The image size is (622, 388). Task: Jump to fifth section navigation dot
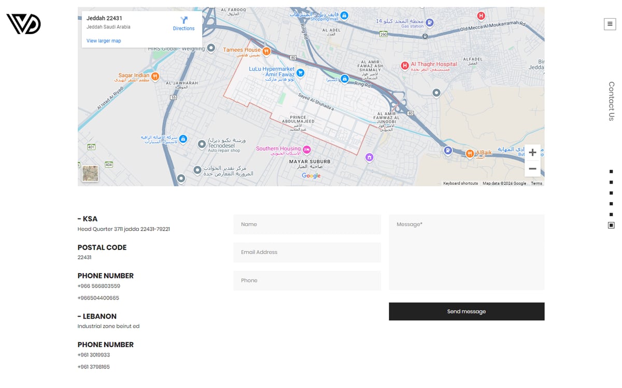(x=611, y=214)
